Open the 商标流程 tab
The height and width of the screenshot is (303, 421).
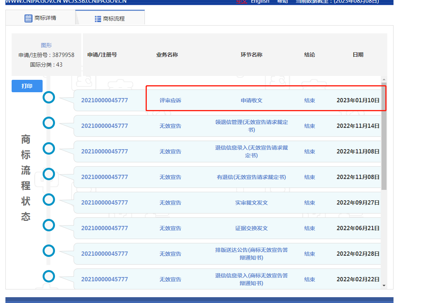tap(110, 19)
